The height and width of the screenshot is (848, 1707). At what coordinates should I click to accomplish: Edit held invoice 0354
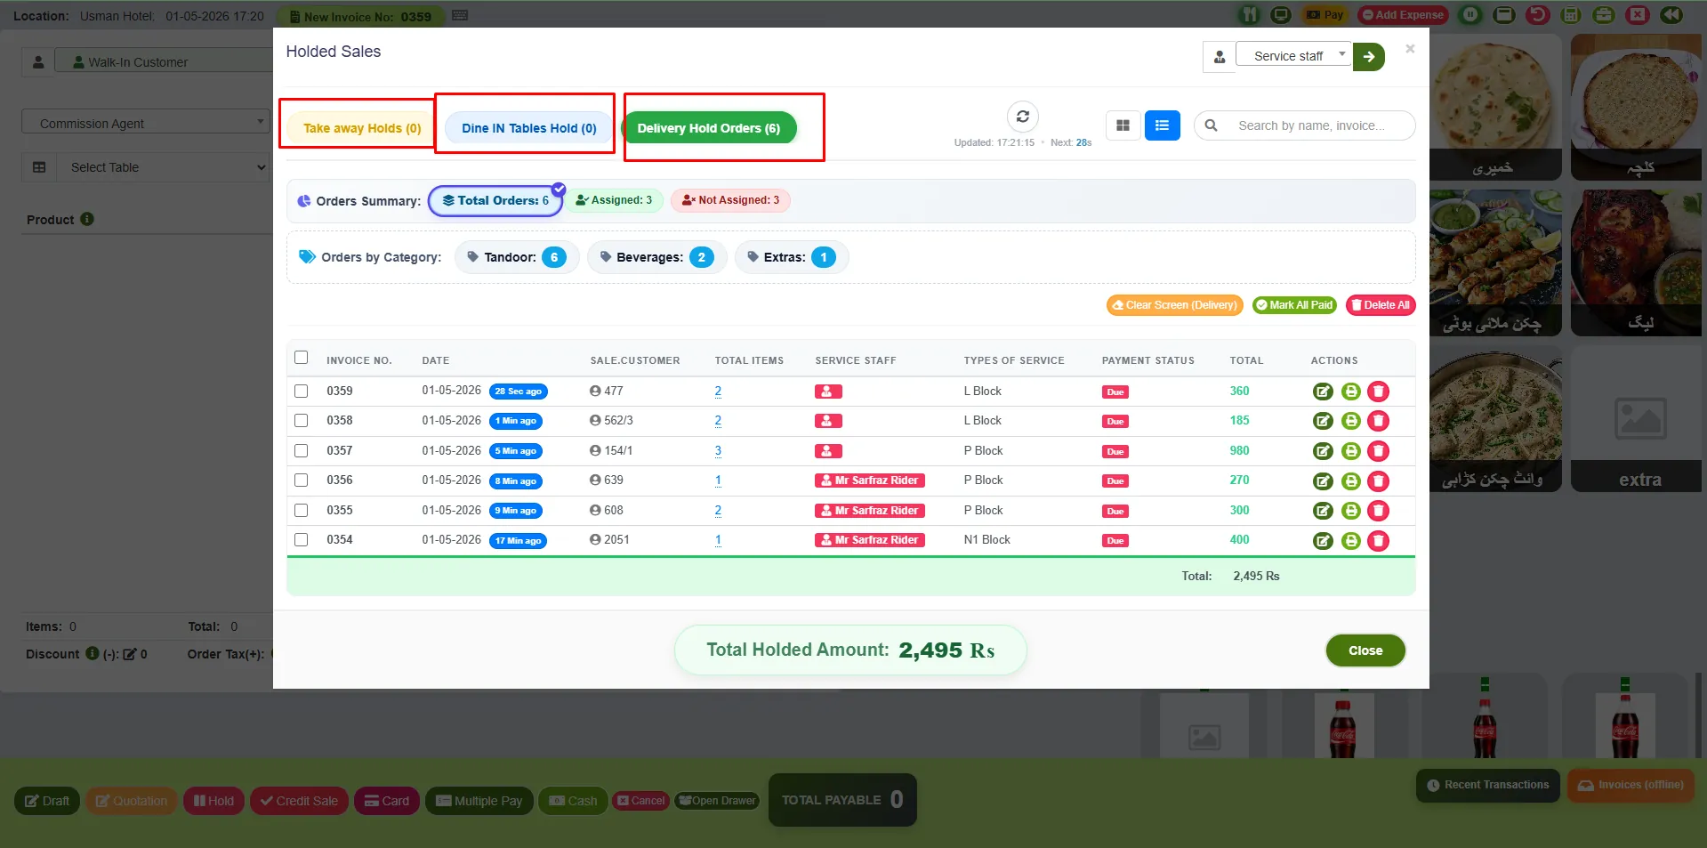coord(1323,541)
